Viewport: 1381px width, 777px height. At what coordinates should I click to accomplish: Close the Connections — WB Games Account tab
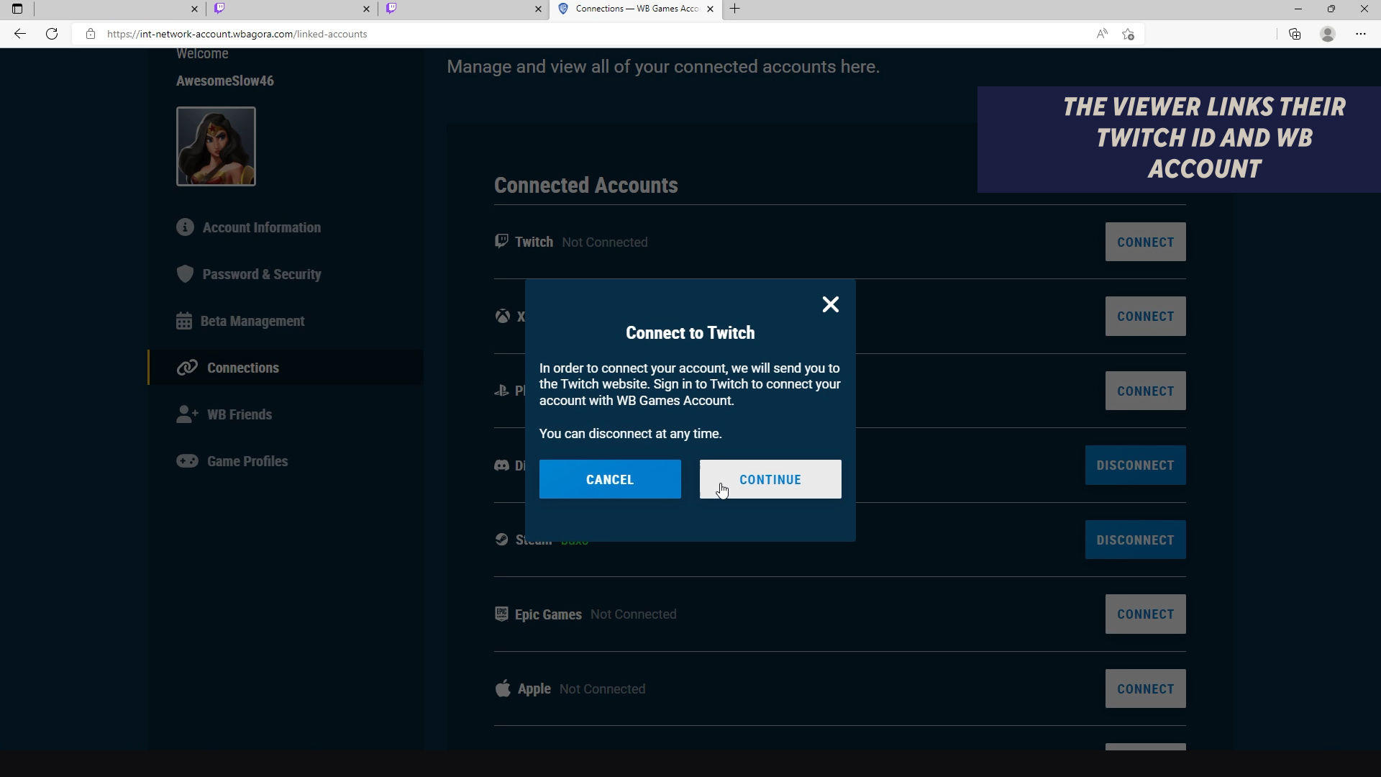pos(711,9)
